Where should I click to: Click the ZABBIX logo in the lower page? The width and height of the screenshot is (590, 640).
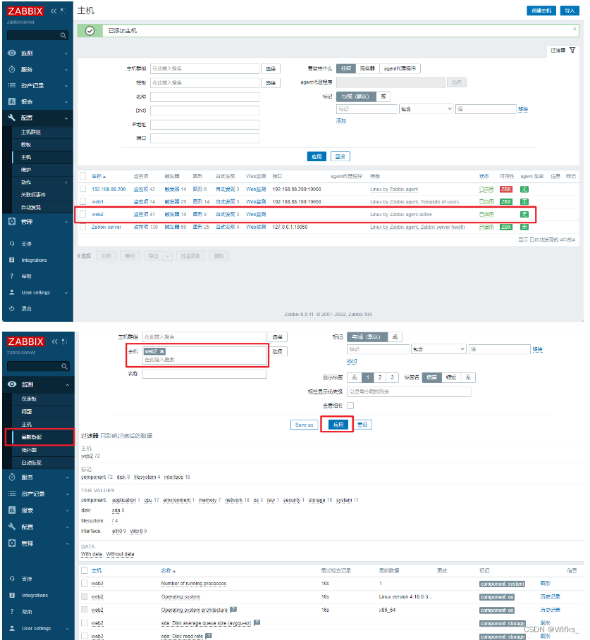[25, 341]
